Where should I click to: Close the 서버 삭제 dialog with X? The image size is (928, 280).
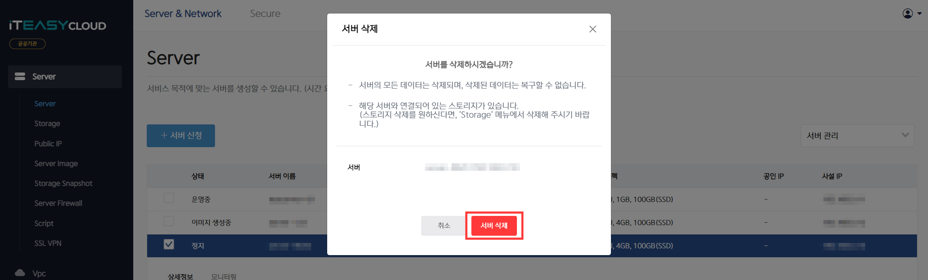coord(592,29)
